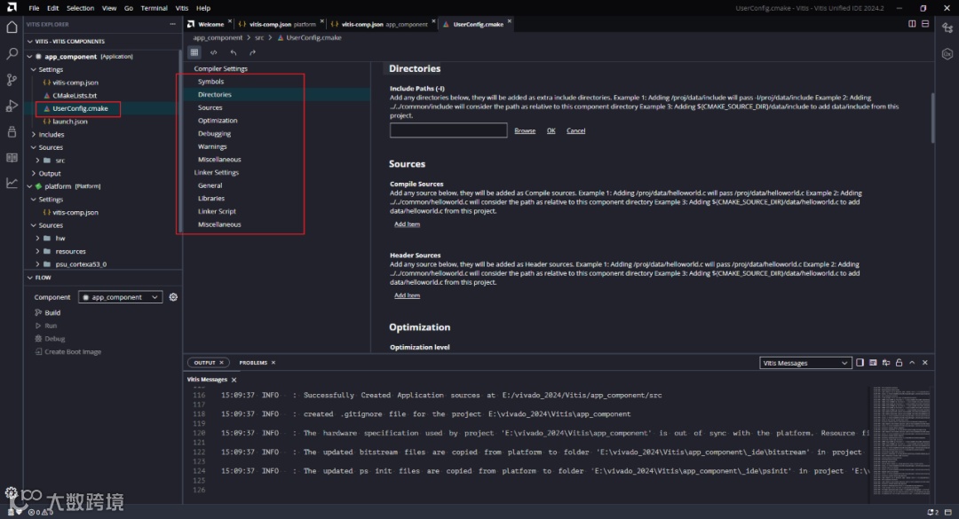Viewport: 959px width, 519px height.
Task: Close the Vitis Messages sub-tab
Action: coord(234,380)
